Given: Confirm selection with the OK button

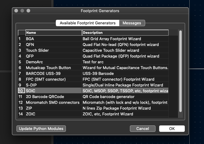Looking at the screenshot, I should (x=172, y=128).
